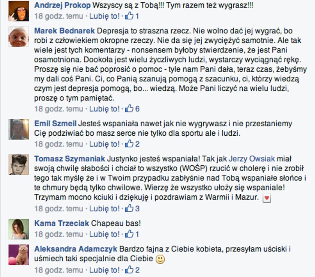Open Kama Trzeciak's profile name link

(x=61, y=223)
